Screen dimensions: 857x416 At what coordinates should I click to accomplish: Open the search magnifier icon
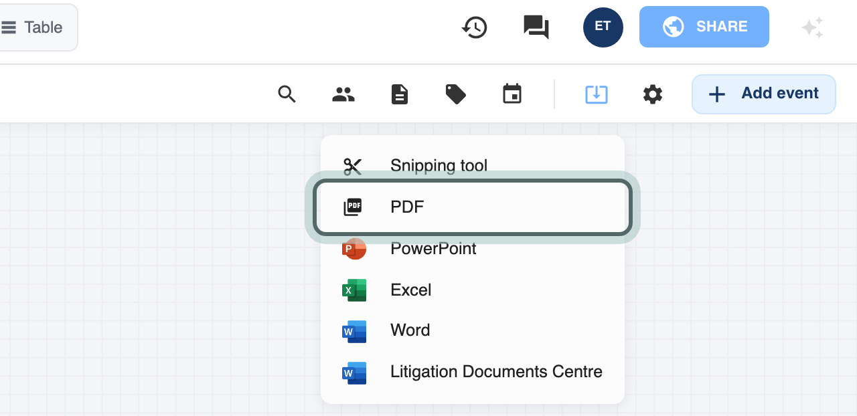pos(287,94)
